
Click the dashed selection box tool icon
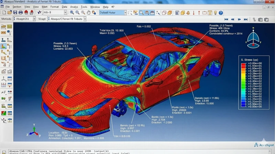pyautogui.click(x=130, y=13)
